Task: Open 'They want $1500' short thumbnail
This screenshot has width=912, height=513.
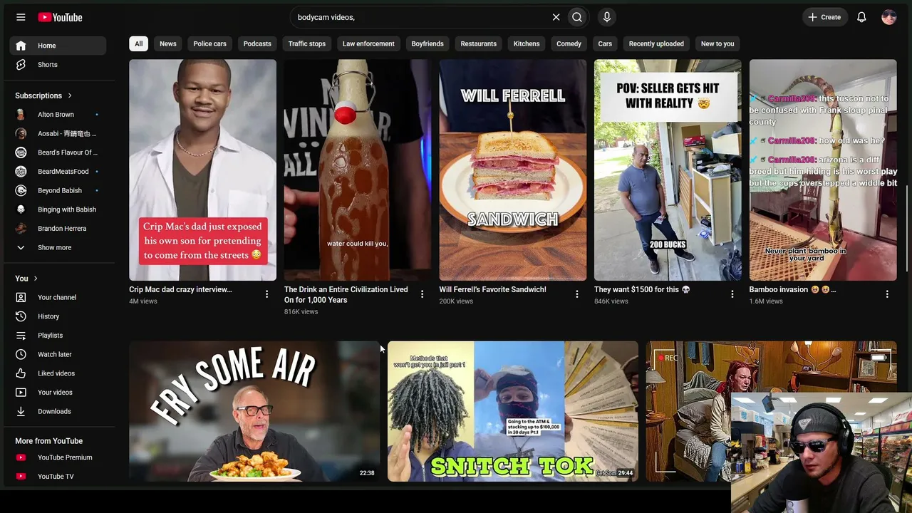Action: click(668, 170)
